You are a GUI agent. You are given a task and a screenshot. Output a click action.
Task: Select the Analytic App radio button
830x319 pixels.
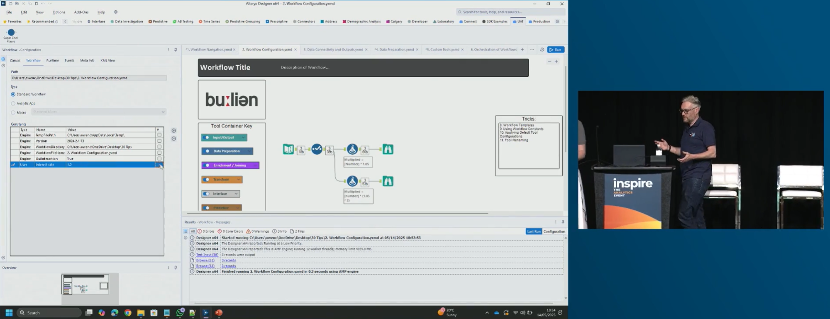point(13,103)
